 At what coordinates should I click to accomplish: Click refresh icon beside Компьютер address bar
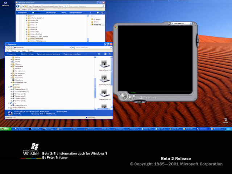(73, 47)
